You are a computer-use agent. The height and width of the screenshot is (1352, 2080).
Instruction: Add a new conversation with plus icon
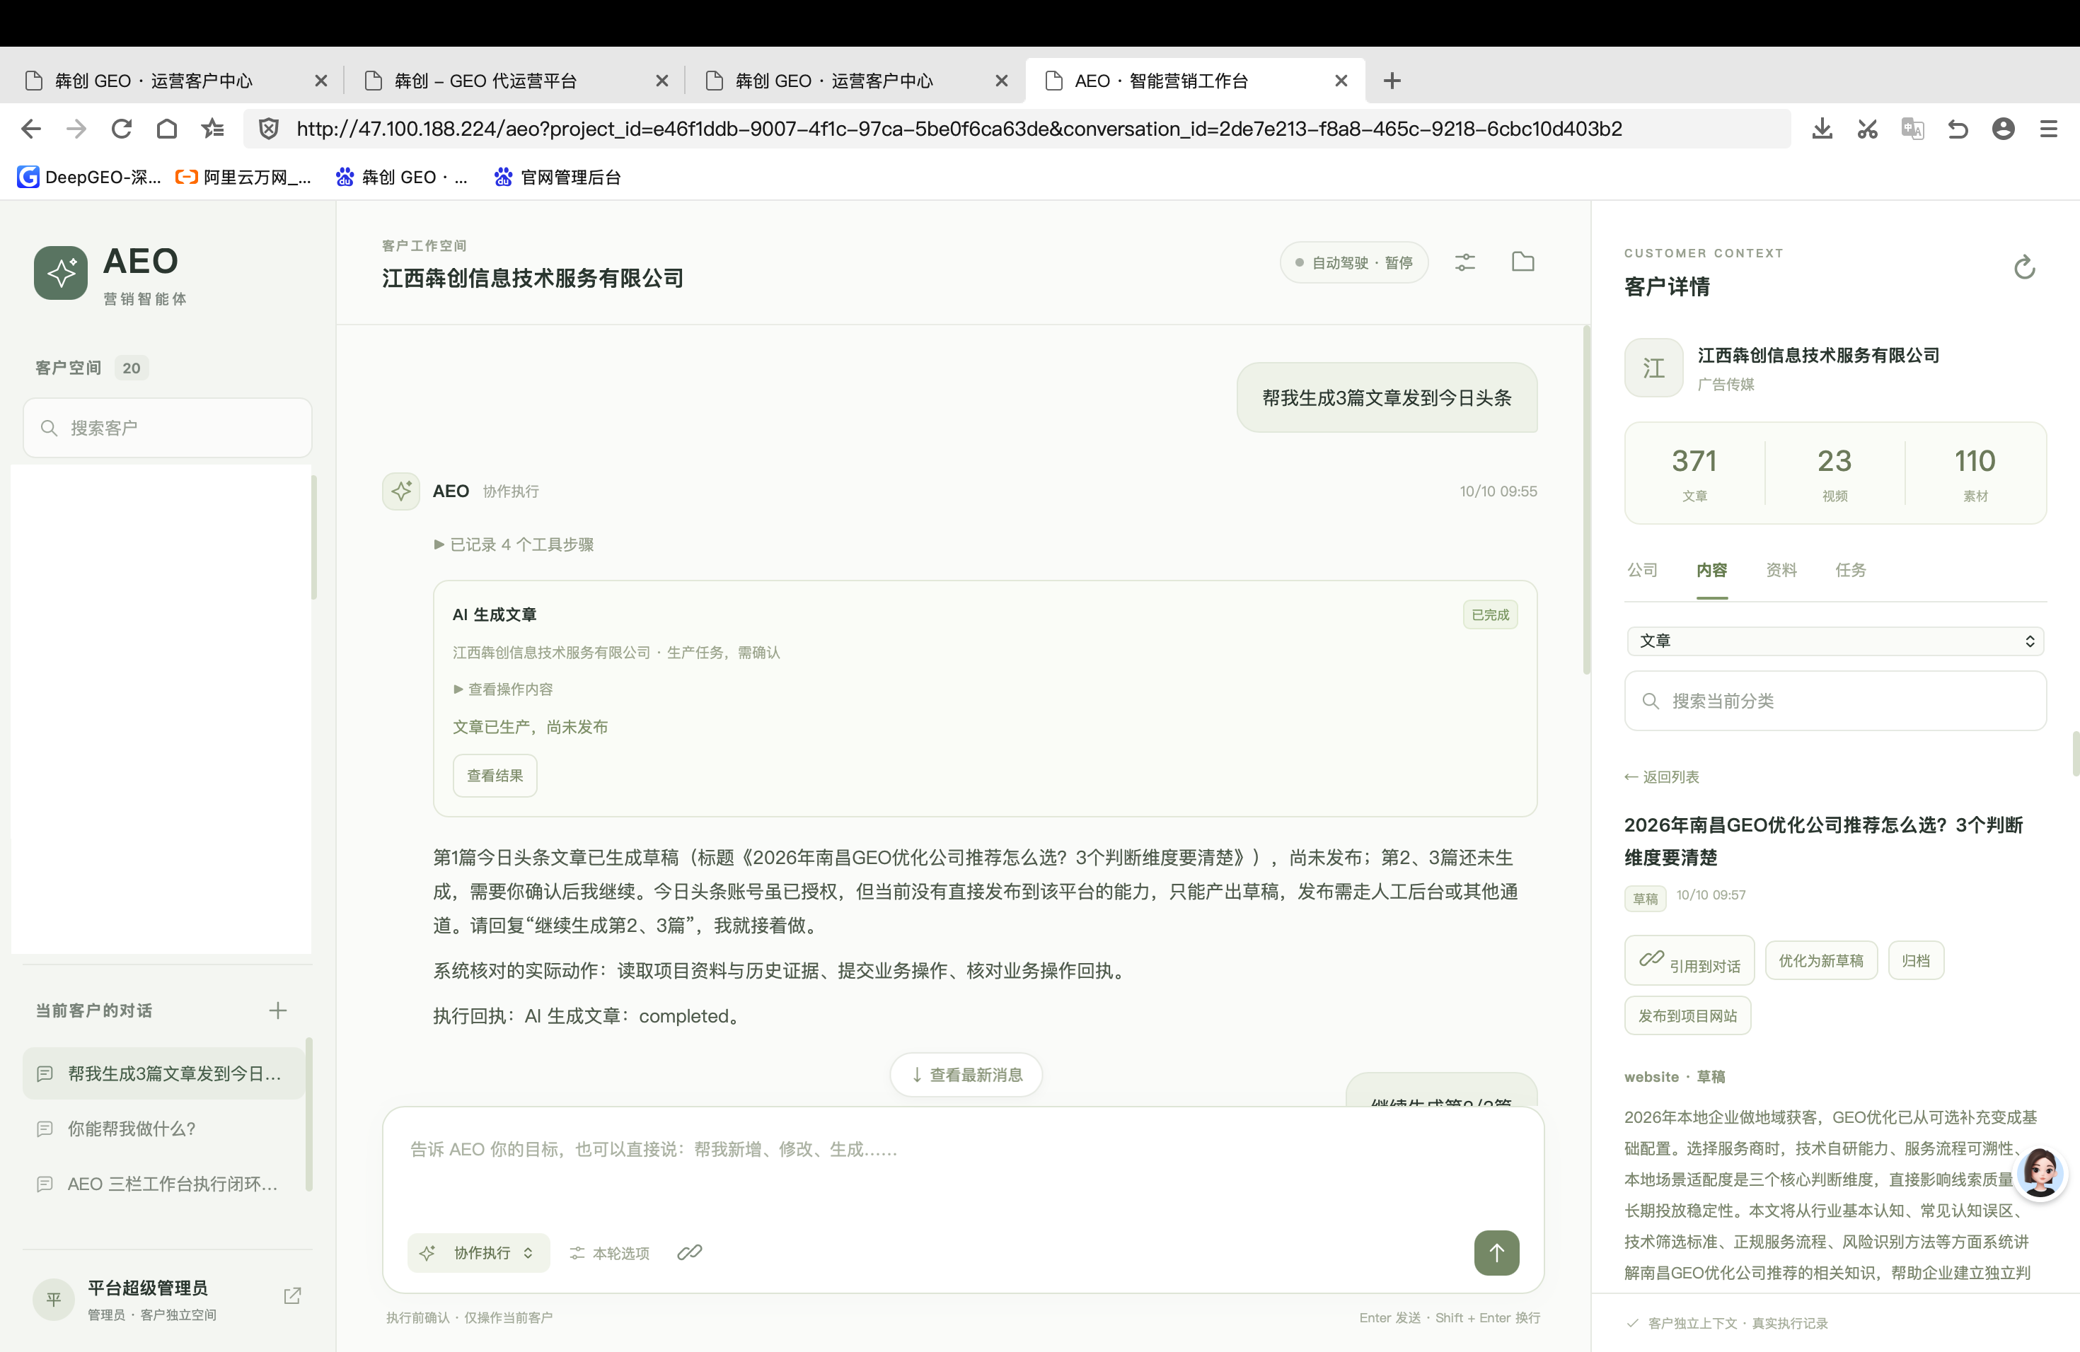[x=278, y=1010]
